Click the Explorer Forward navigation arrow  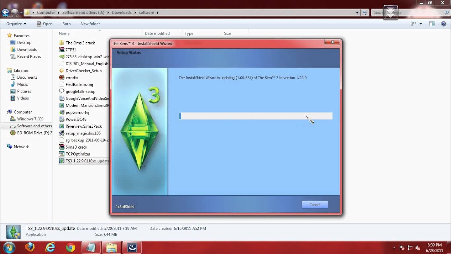14,13
